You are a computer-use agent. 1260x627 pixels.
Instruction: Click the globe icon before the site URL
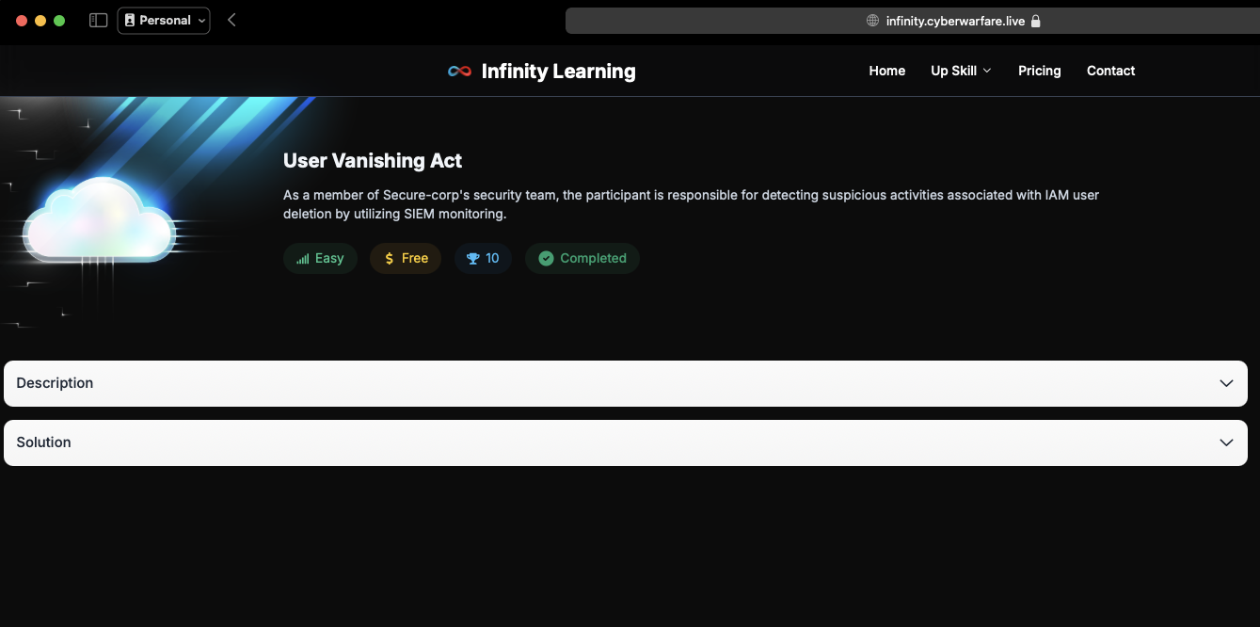(x=872, y=20)
